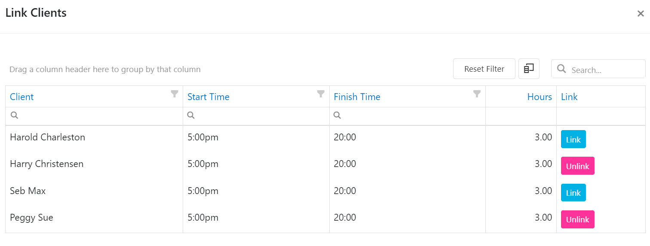Sort by the Start Time column header
Image resolution: width=650 pixels, height=246 pixels.
tap(208, 97)
